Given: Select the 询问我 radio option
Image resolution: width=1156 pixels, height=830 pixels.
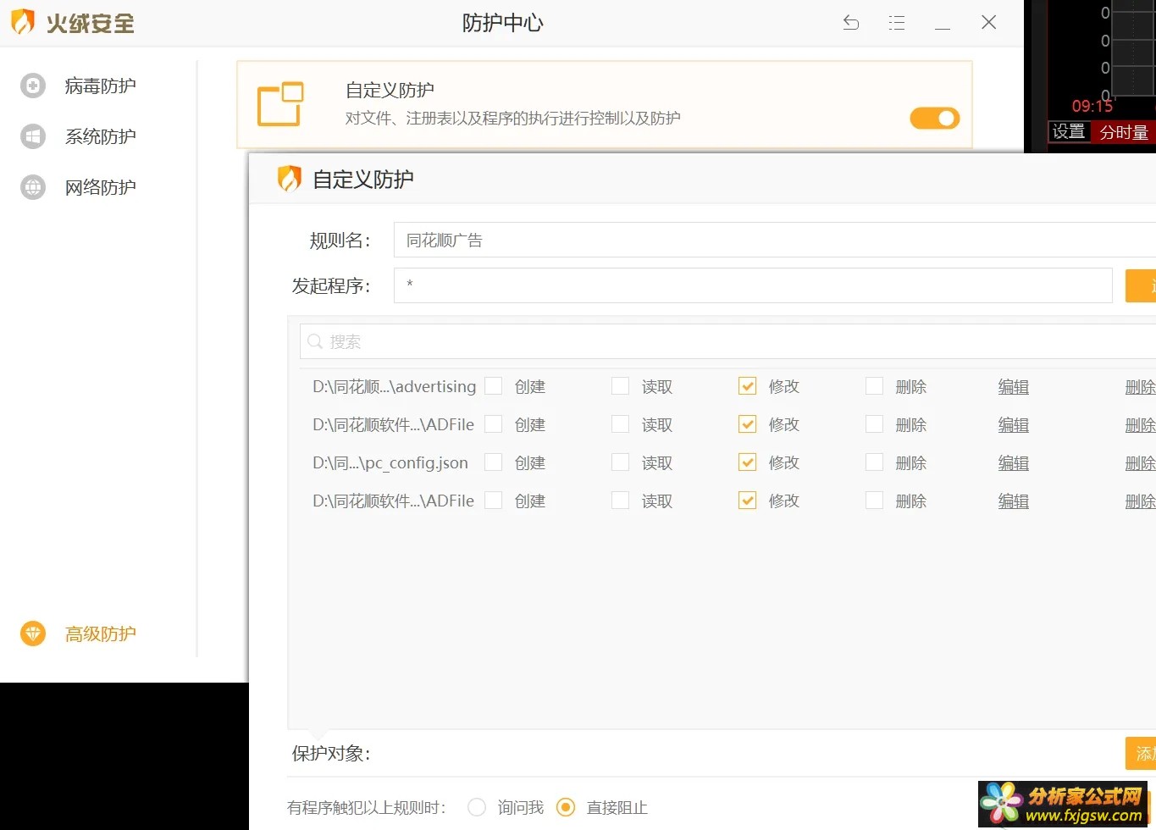Looking at the screenshot, I should coord(477,807).
